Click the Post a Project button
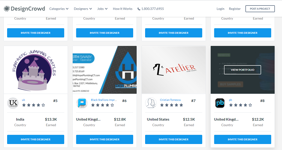This screenshot has width=282, height=150. coord(260,9)
